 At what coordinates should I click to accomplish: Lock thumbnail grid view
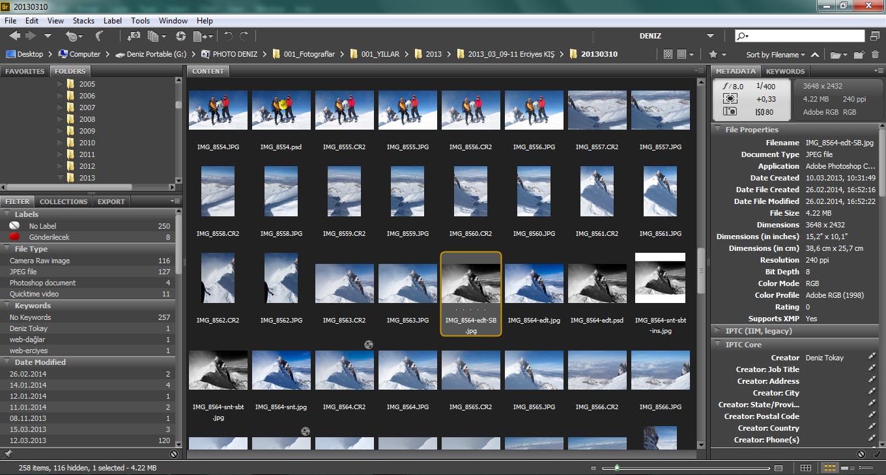click(806, 468)
